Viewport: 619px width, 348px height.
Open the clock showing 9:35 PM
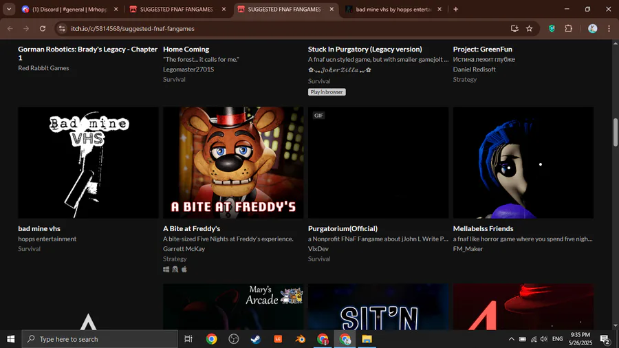click(x=580, y=339)
